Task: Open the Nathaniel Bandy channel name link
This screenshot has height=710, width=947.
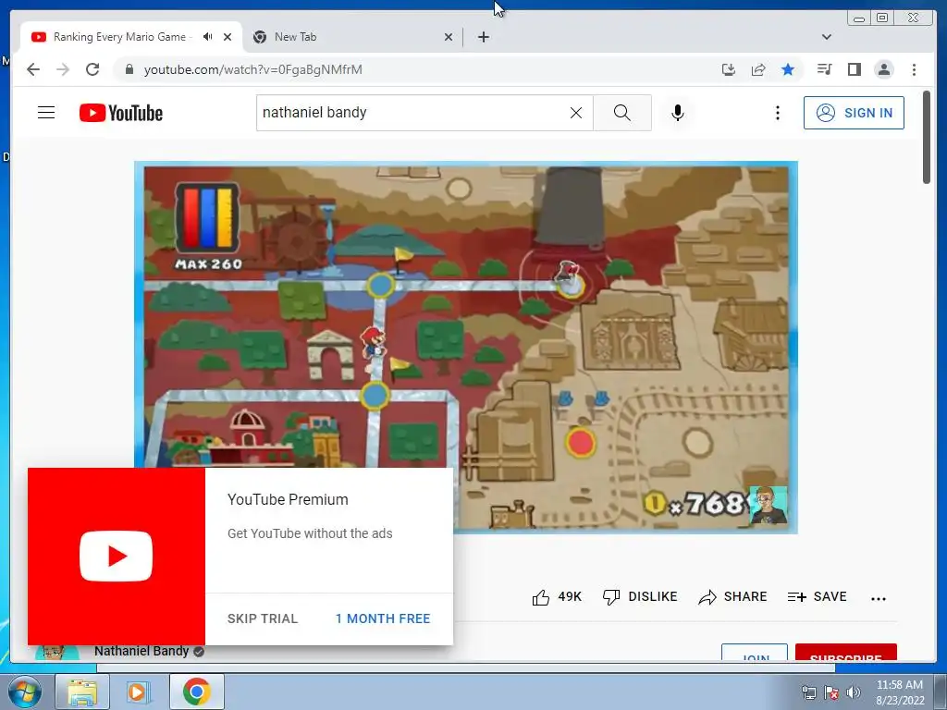Action: coord(141,652)
